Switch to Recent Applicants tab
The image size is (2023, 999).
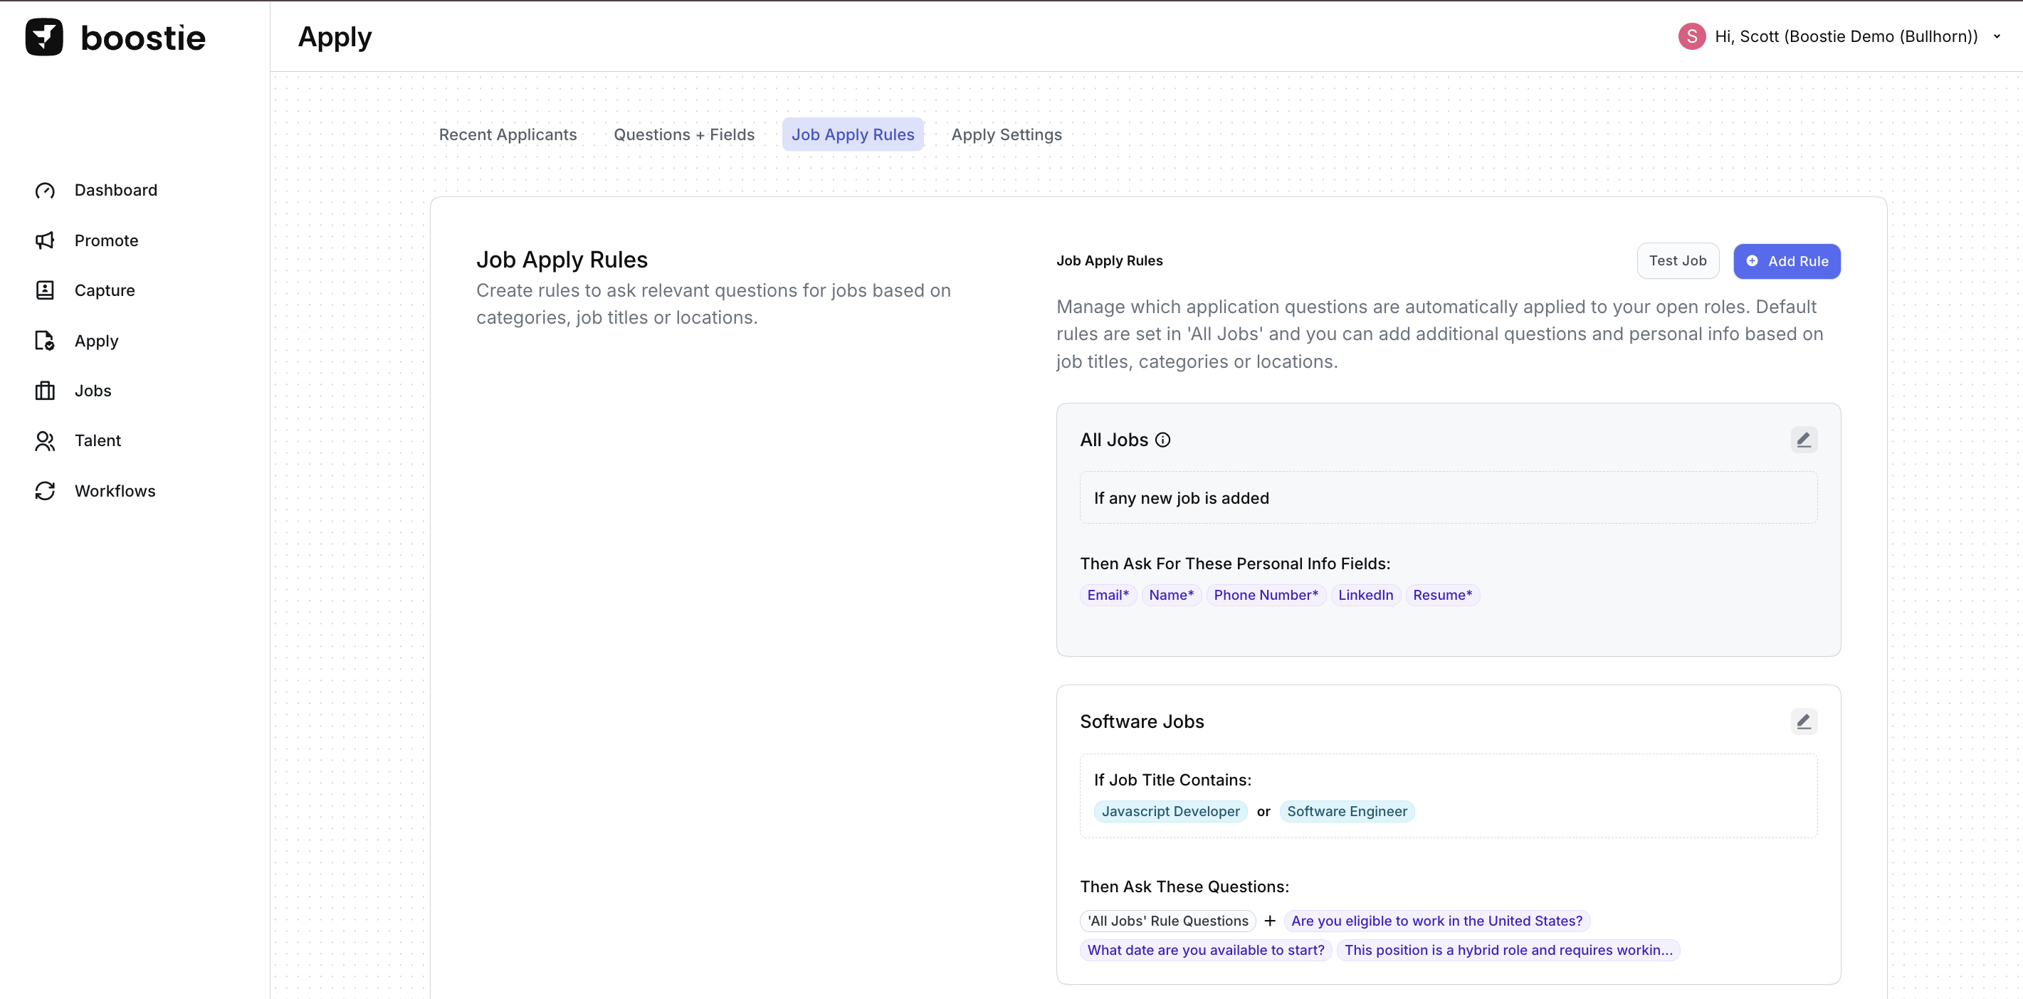(x=508, y=134)
